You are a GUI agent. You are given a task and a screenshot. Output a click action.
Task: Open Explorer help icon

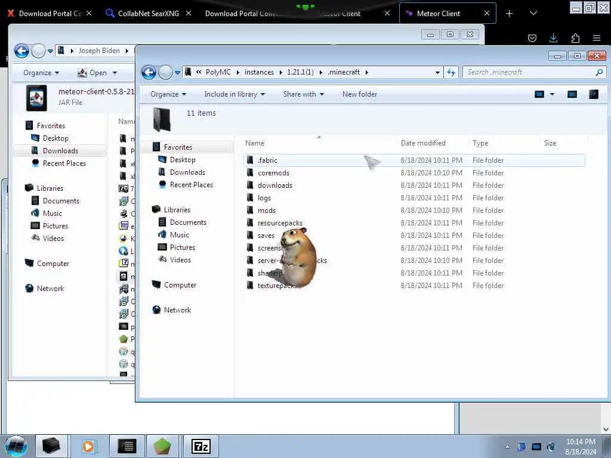point(594,94)
